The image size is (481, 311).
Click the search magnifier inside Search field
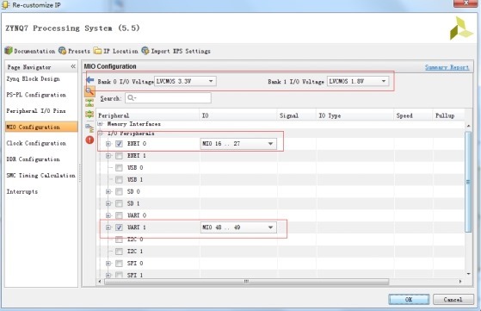click(131, 98)
